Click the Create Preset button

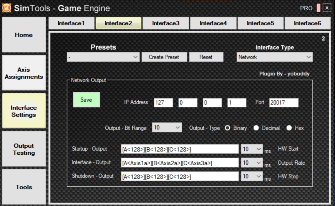[x=164, y=57]
